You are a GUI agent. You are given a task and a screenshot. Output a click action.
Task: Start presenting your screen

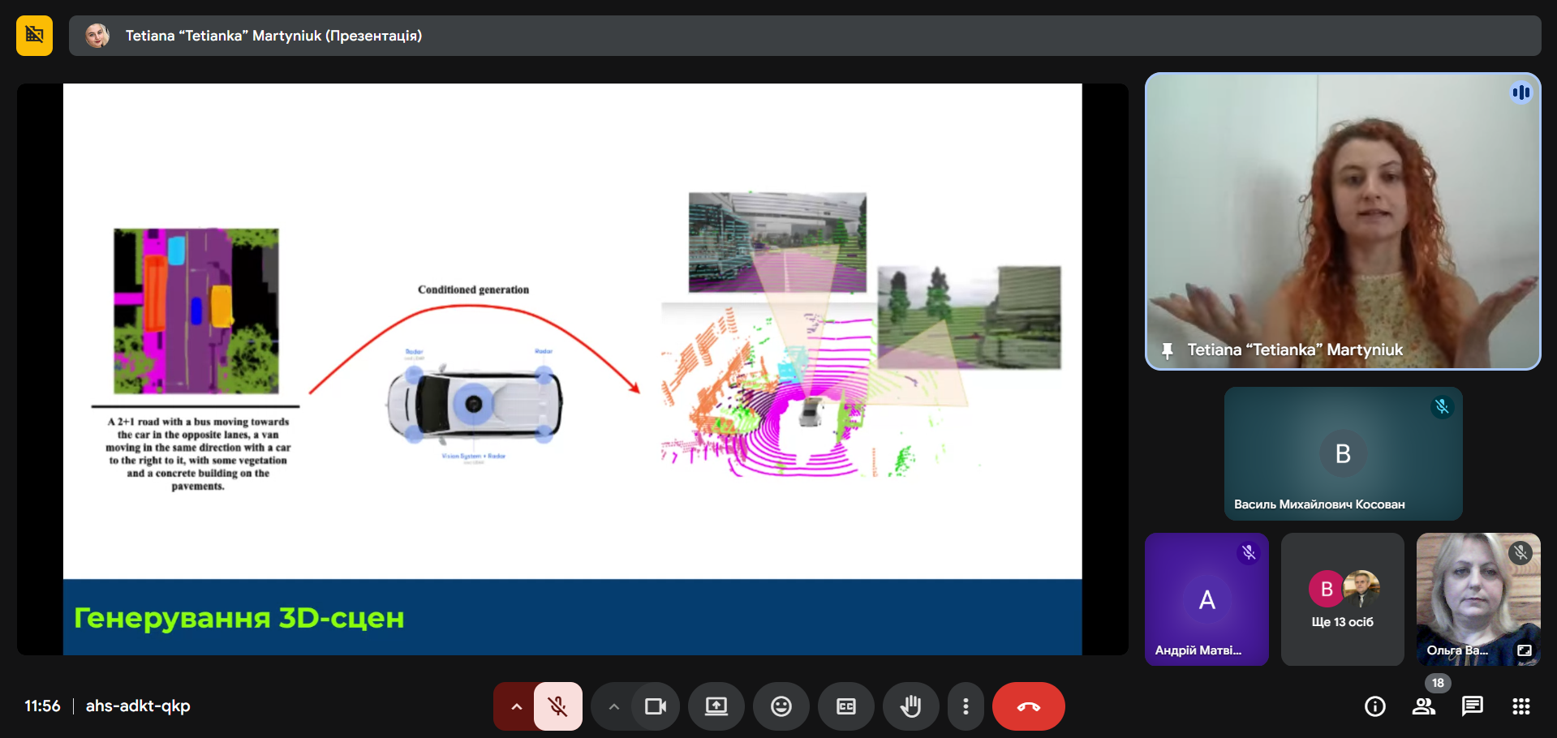click(716, 706)
